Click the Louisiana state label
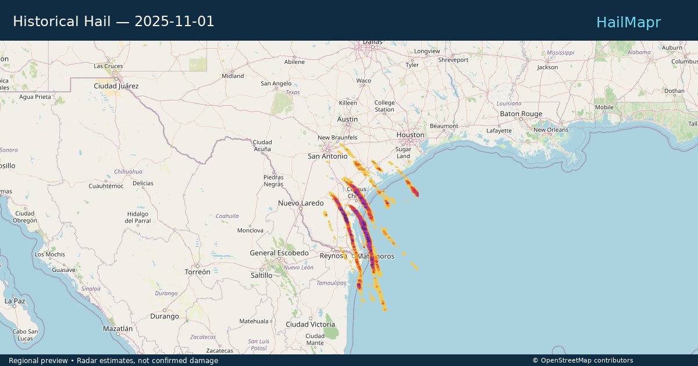 pyautogui.click(x=509, y=103)
